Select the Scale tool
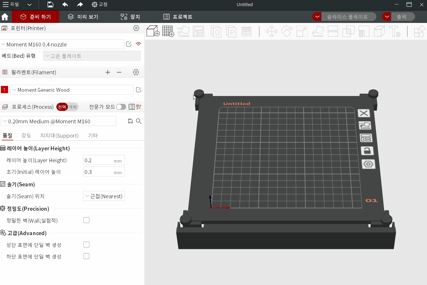This screenshot has height=285, width=427. click(302, 31)
